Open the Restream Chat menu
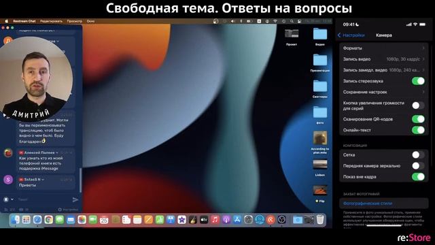 point(24,21)
